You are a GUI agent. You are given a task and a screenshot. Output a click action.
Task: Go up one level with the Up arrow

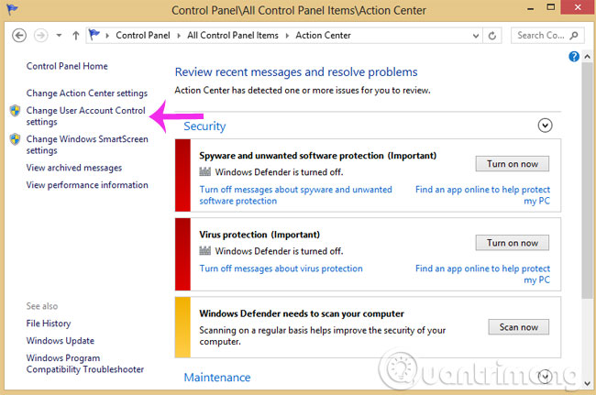(x=75, y=36)
